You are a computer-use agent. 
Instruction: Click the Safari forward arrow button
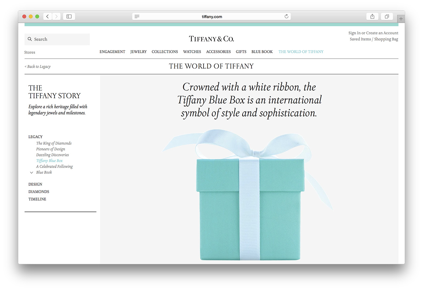tap(57, 16)
